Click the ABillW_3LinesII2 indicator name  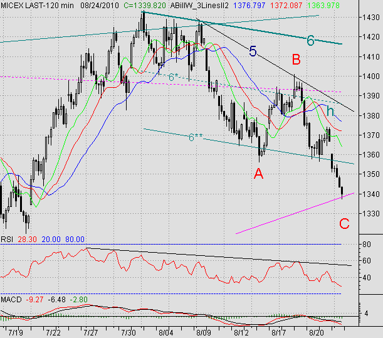199,6
